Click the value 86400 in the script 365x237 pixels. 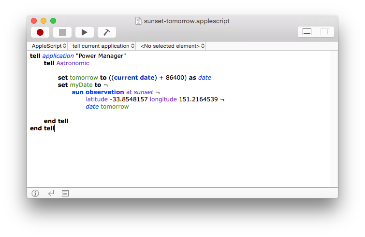click(x=175, y=78)
